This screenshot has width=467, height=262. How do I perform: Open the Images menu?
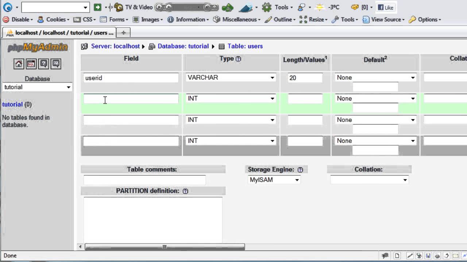click(148, 20)
